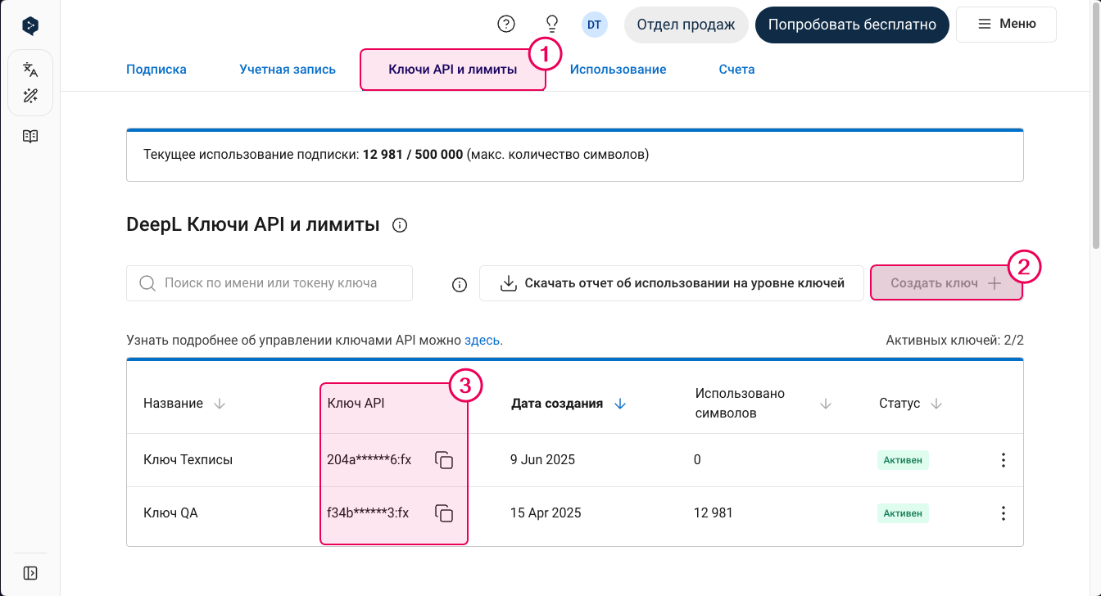Open the actions menu for Ключ QA
The height and width of the screenshot is (596, 1101).
point(1003,513)
